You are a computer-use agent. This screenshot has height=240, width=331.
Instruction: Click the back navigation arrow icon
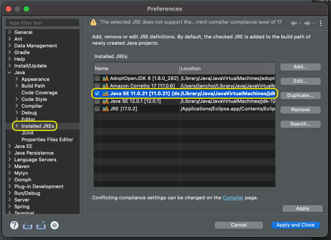(x=293, y=23)
